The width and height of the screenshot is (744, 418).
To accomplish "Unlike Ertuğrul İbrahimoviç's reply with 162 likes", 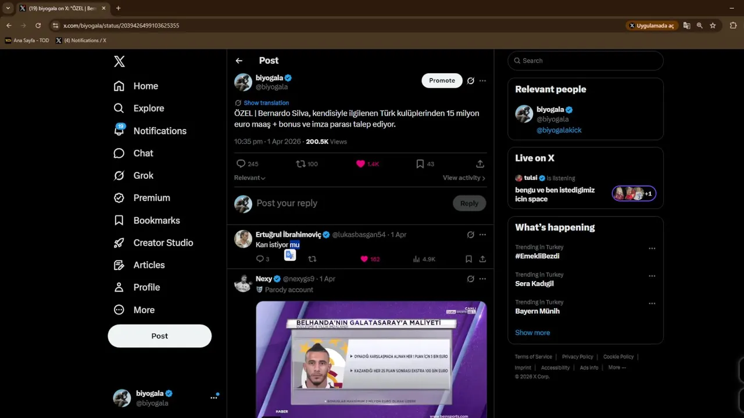I will 364,259.
